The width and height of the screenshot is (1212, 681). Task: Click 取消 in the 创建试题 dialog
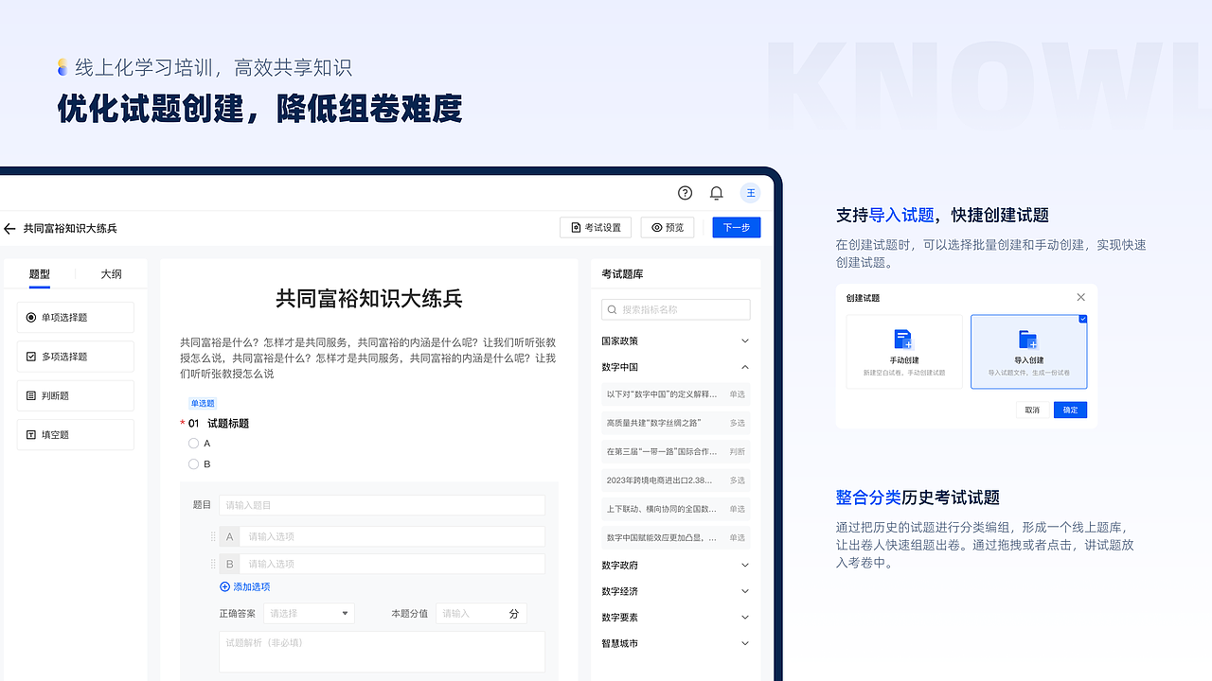click(1032, 410)
